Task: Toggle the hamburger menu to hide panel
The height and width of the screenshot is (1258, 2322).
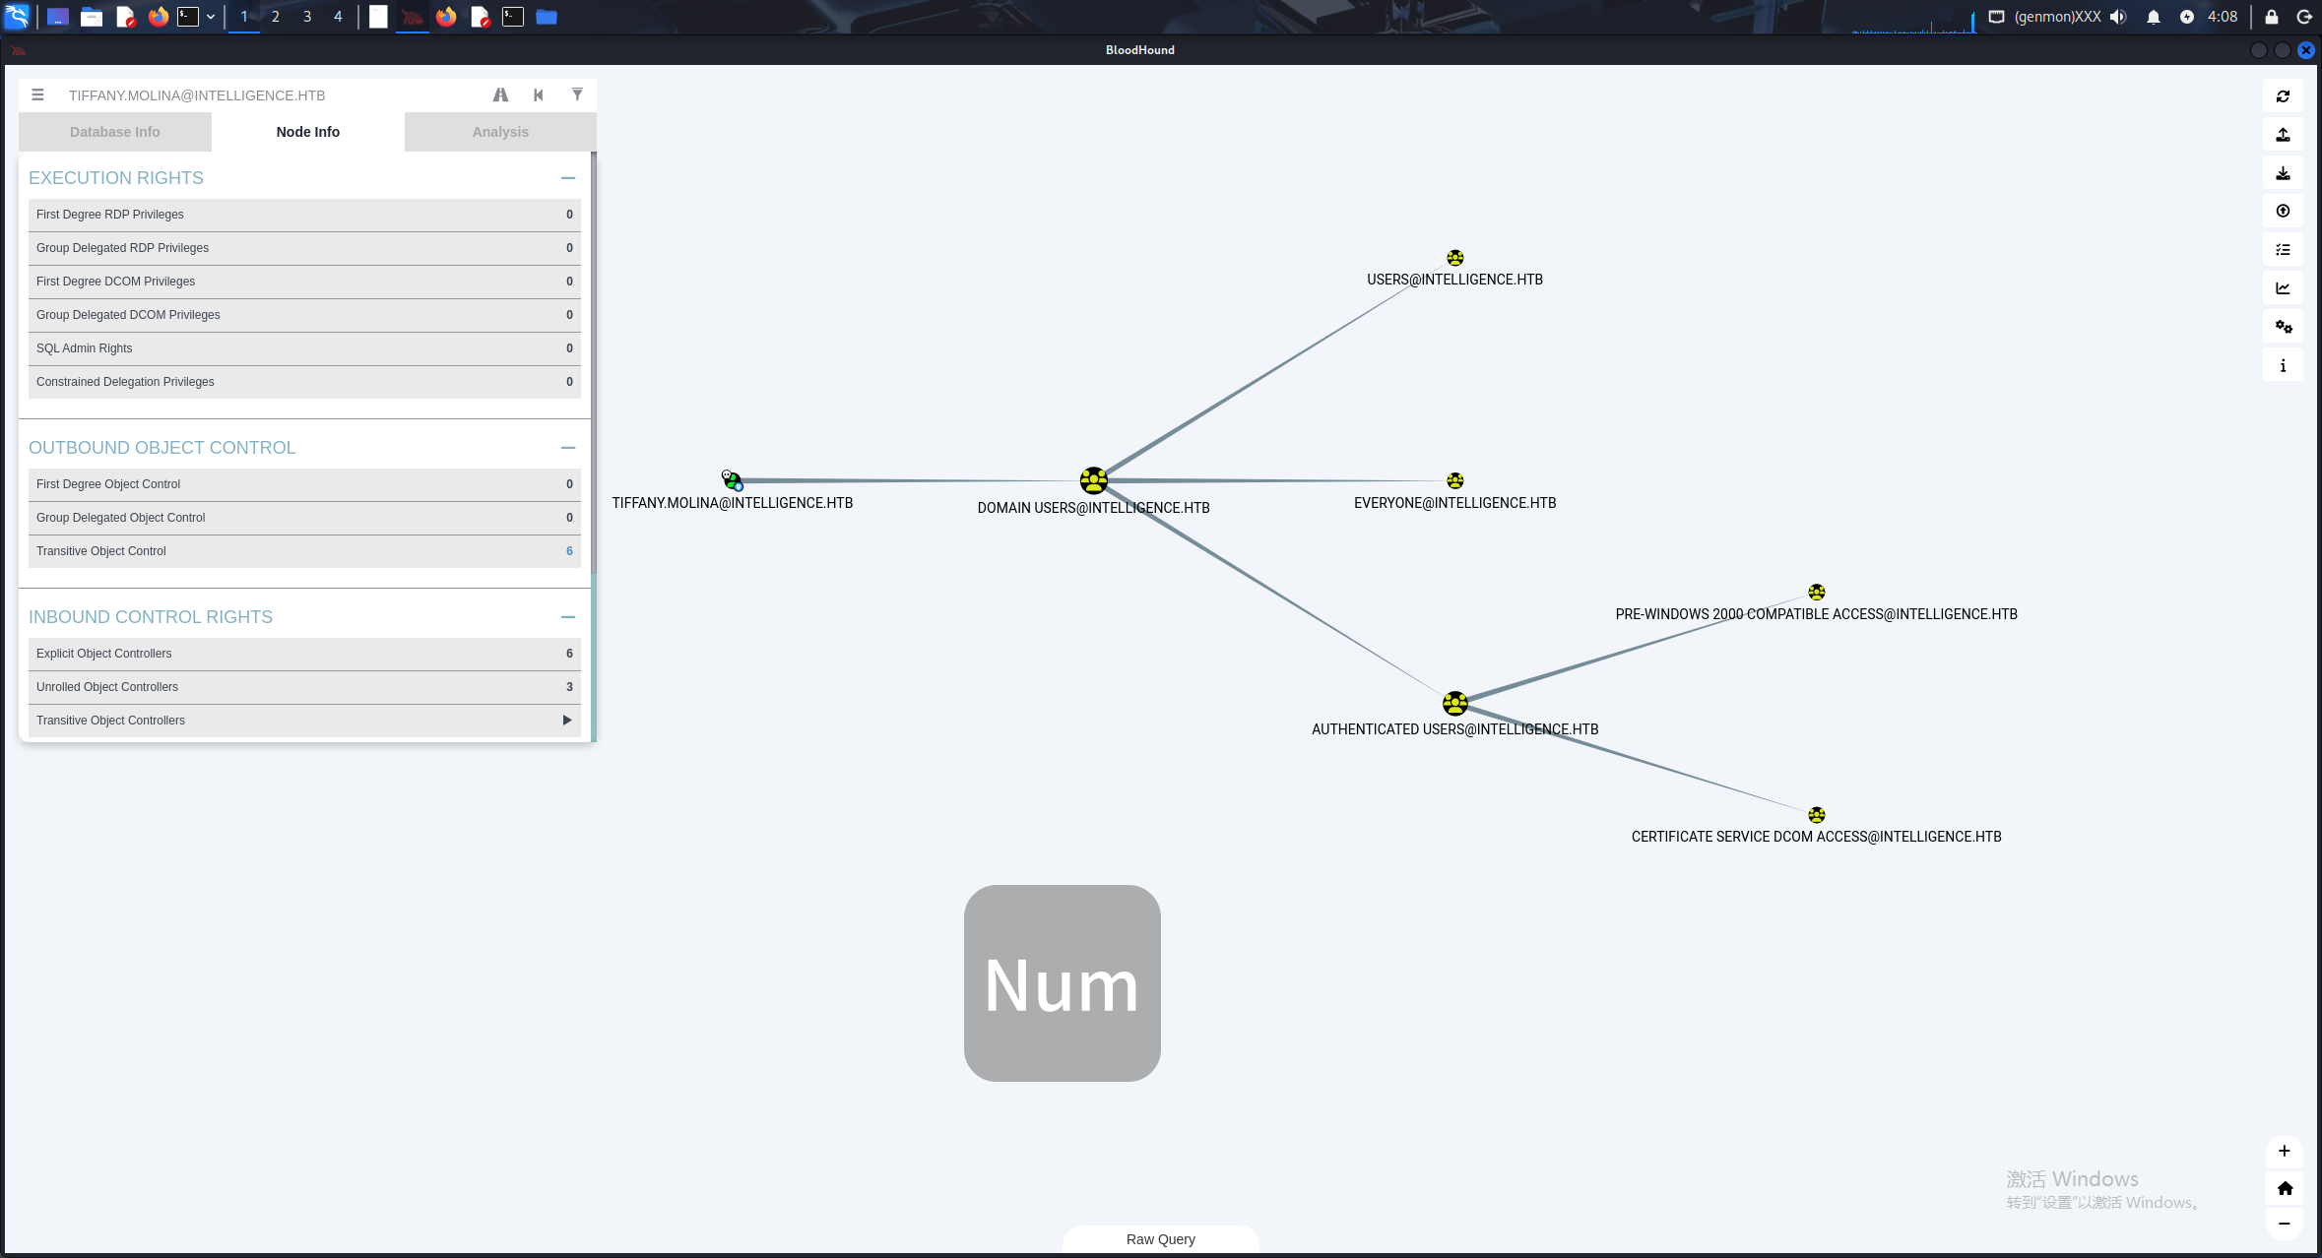Action: 37,94
